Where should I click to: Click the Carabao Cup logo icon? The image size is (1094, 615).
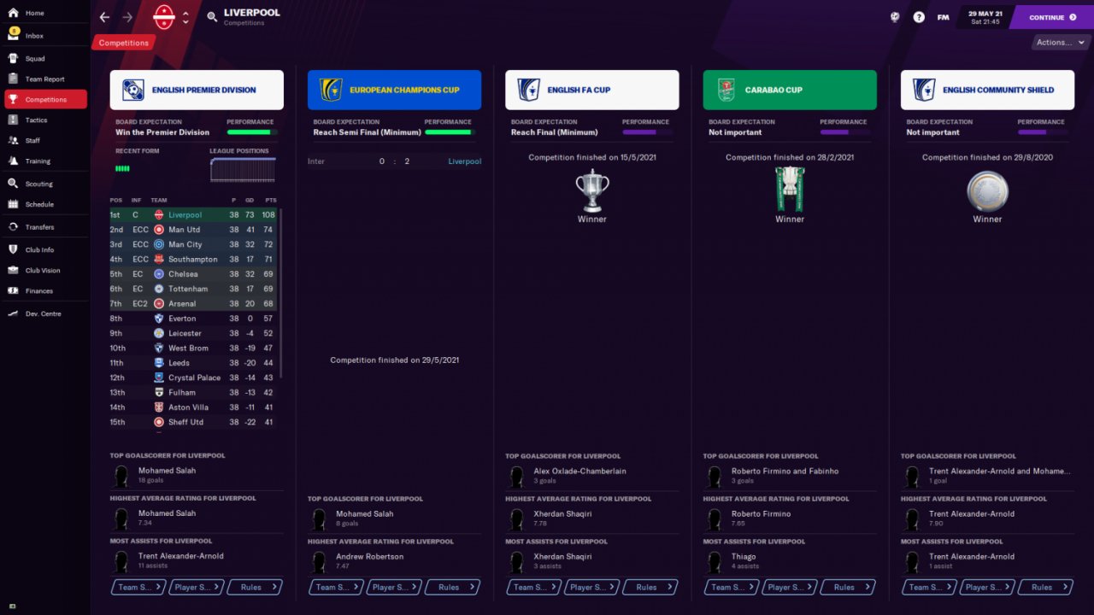[726, 90]
